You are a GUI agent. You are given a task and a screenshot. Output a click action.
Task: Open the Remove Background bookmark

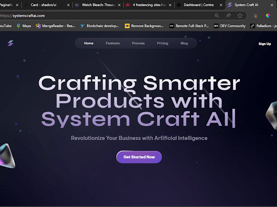pyautogui.click(x=144, y=26)
